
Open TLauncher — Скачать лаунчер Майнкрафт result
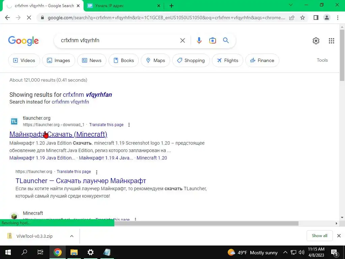coord(81,181)
